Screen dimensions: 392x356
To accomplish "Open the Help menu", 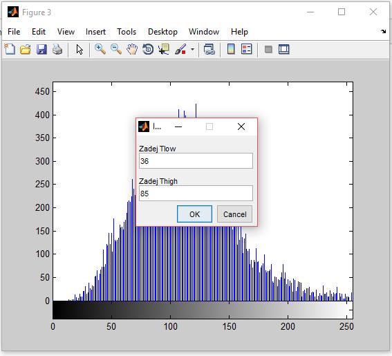I will 239,32.
